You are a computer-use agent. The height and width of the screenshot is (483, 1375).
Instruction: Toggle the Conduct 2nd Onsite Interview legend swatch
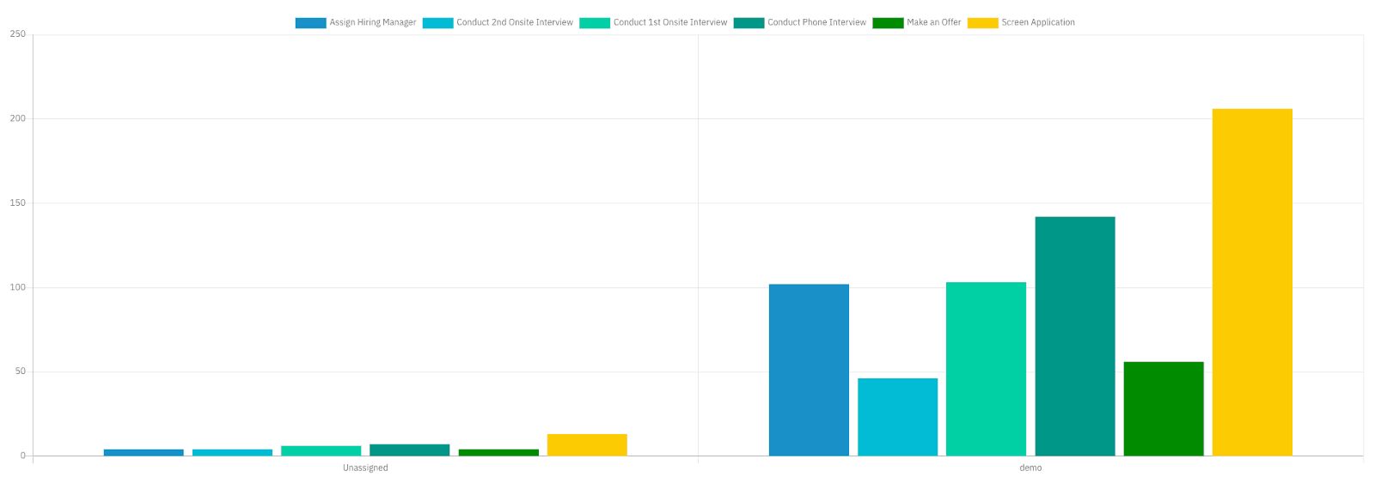pos(437,23)
